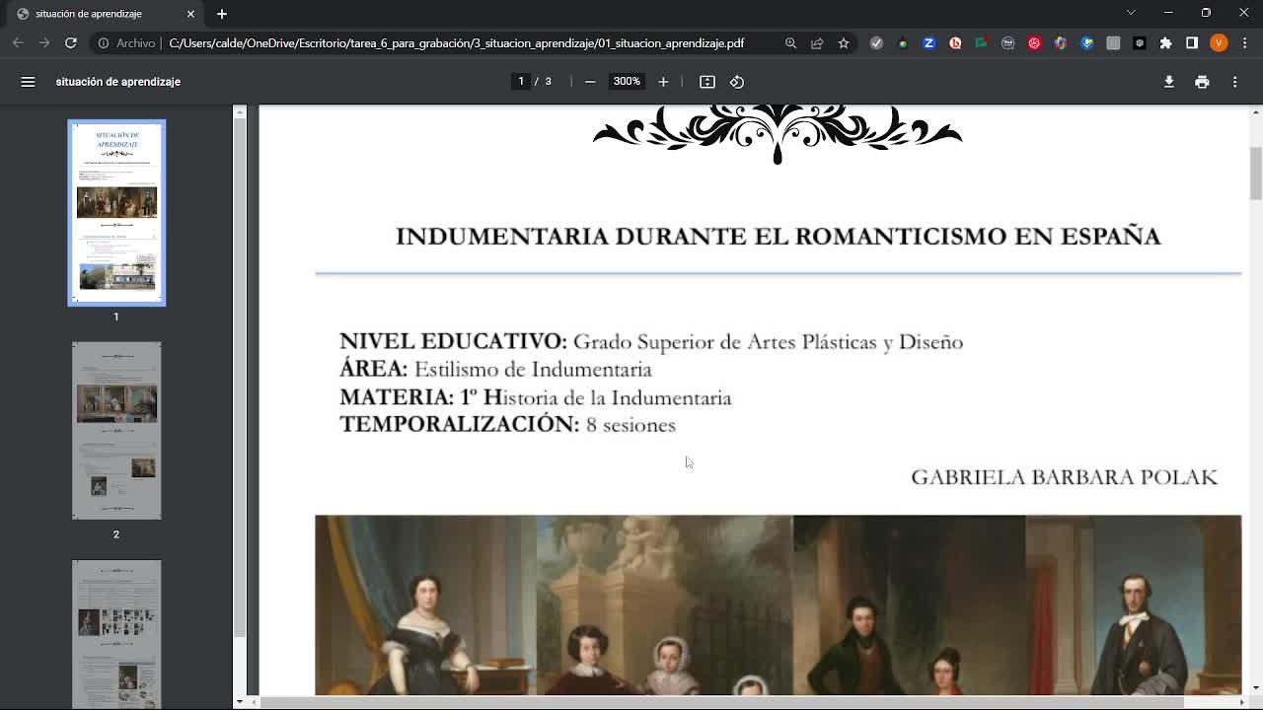1263x710 pixels.
Task: Download the PDF file
Action: click(1169, 82)
